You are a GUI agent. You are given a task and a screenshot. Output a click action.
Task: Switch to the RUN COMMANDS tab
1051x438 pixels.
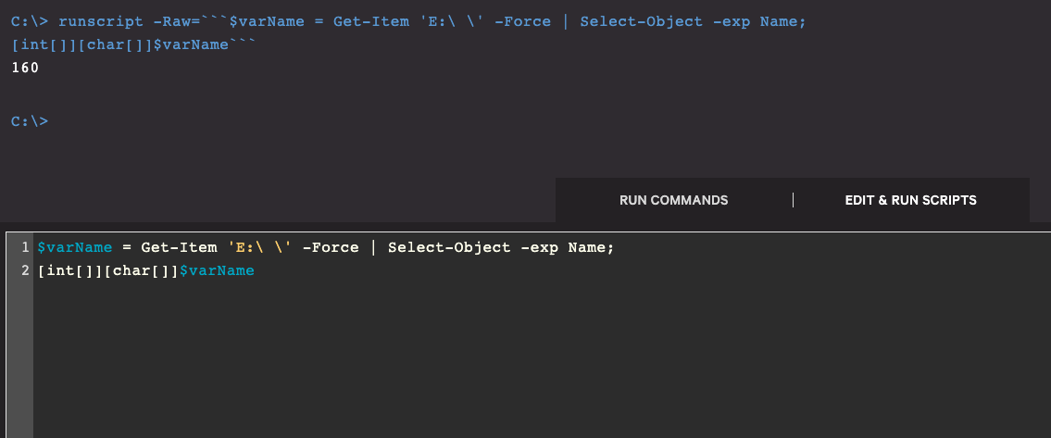(x=673, y=200)
